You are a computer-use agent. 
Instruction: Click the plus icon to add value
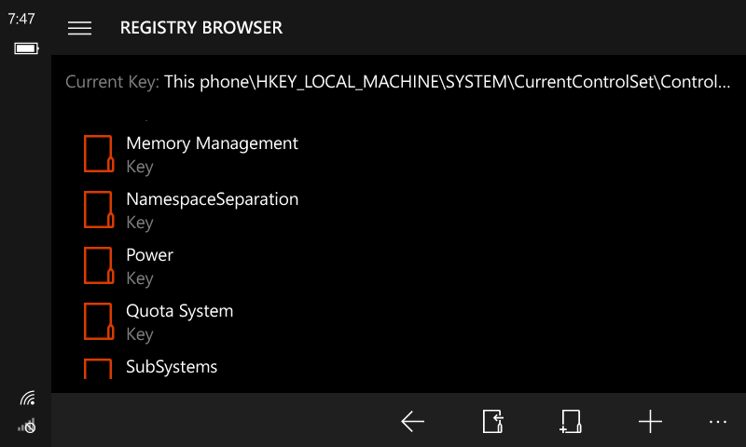(650, 422)
